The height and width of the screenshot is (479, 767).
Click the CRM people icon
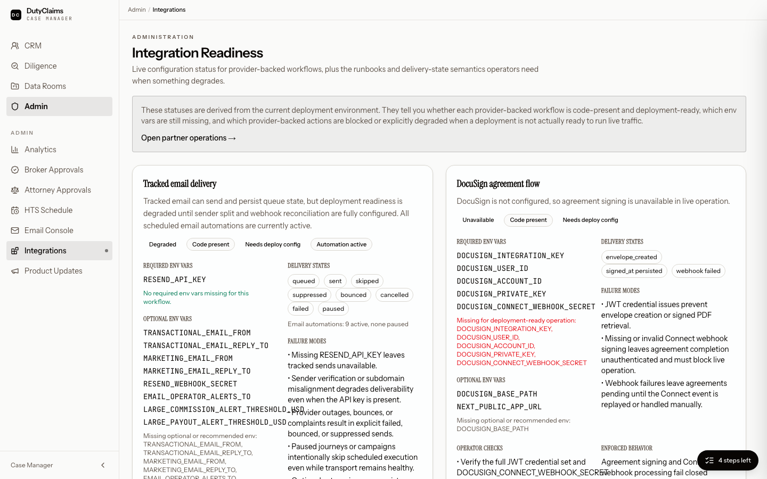(x=15, y=46)
